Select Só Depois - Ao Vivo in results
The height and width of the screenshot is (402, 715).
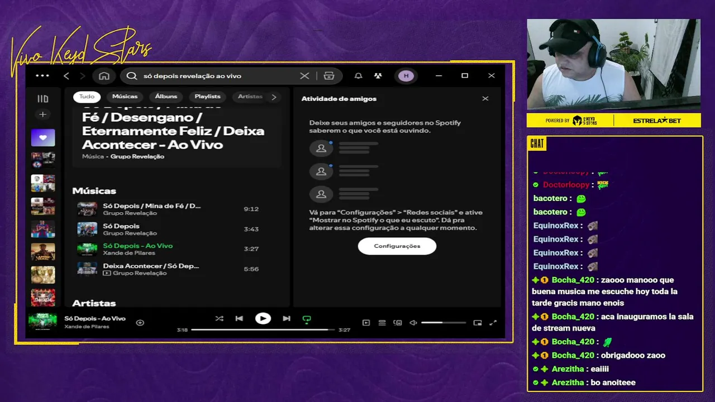(138, 246)
